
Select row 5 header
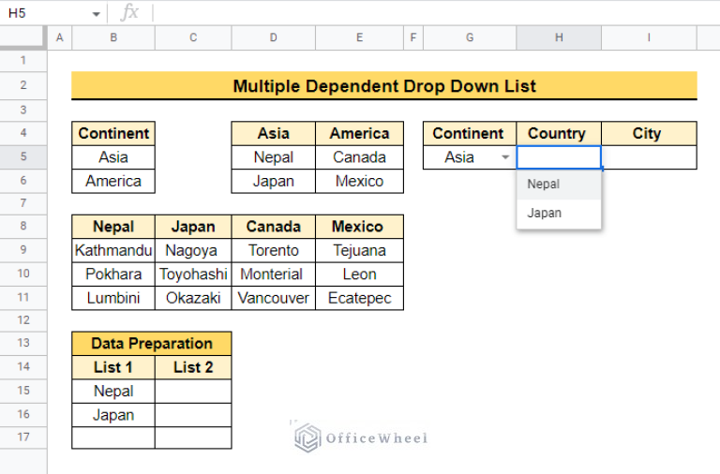point(22,157)
